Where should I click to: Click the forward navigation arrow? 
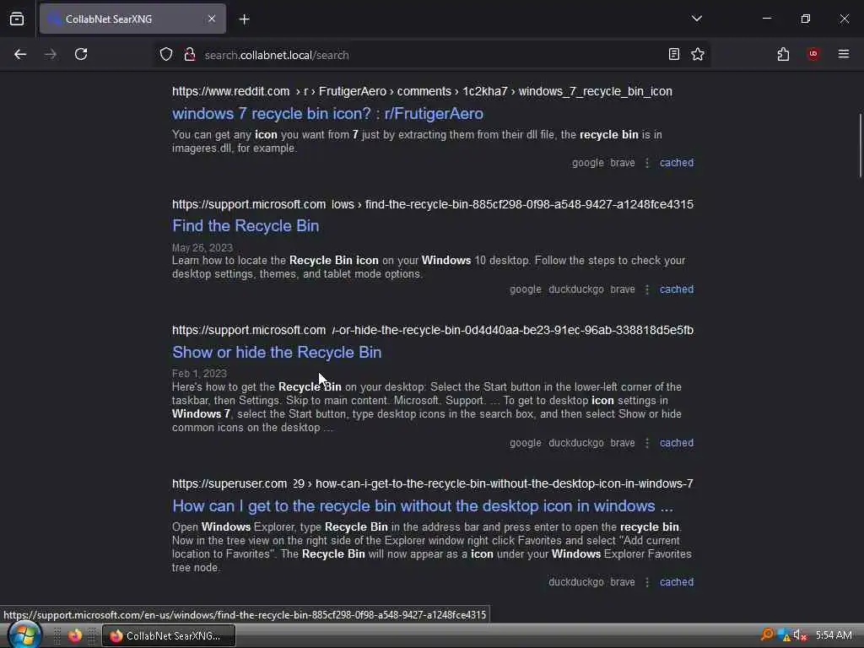[51, 55]
